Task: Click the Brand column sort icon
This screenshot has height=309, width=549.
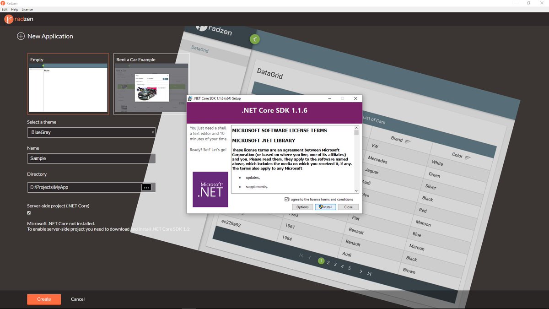Action: point(408,142)
